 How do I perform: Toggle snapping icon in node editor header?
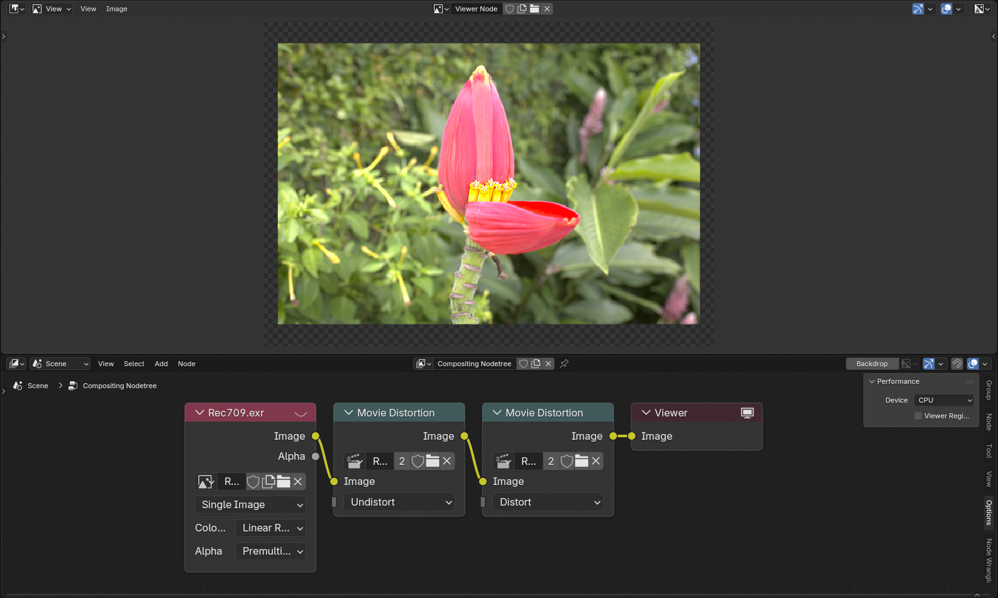tap(957, 364)
